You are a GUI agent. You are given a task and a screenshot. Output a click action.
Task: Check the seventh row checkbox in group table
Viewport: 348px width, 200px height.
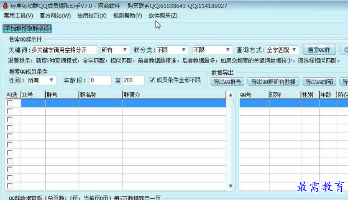point(10,153)
